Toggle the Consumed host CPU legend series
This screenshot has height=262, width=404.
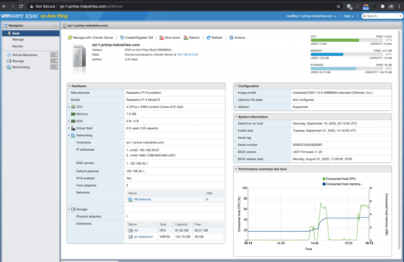point(339,179)
